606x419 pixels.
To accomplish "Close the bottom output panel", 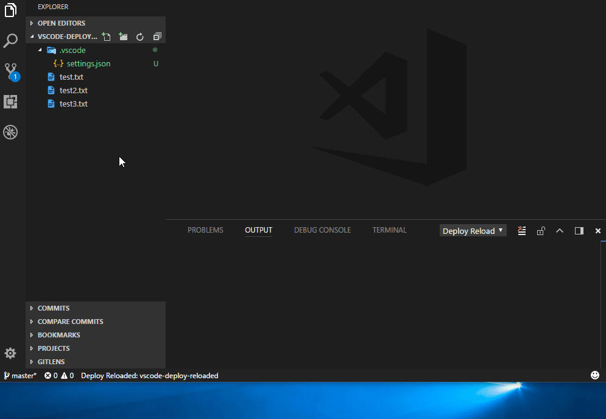I will click(598, 231).
